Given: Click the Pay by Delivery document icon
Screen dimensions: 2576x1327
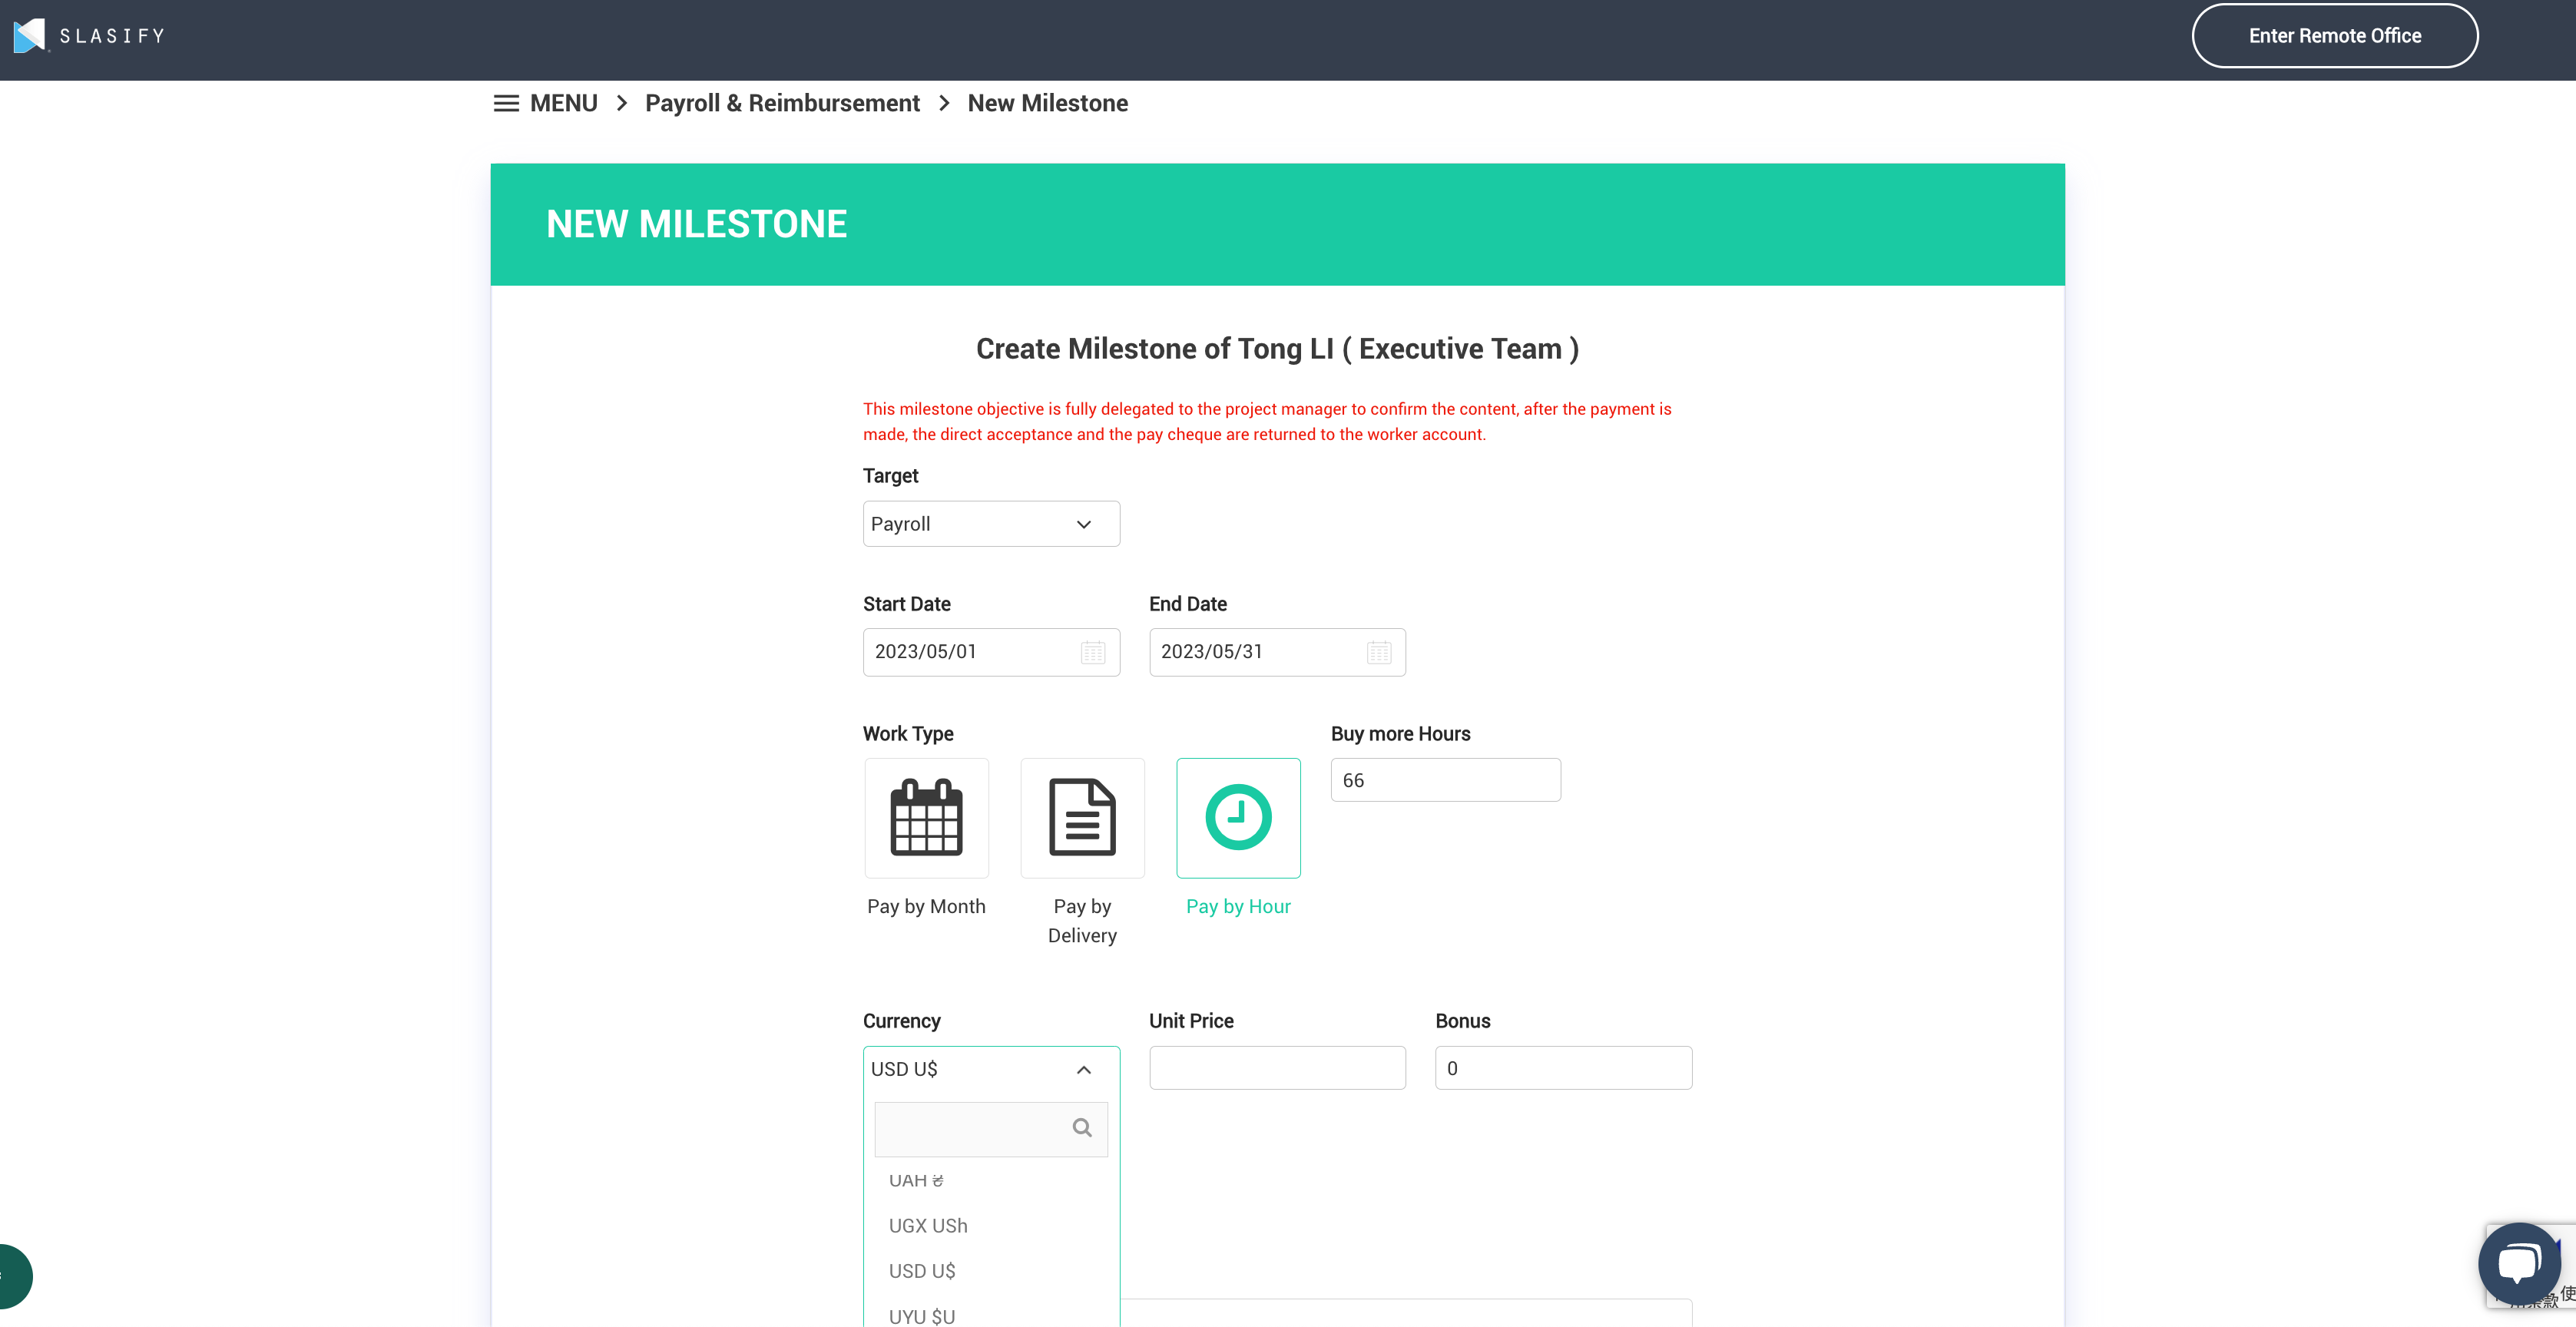Looking at the screenshot, I should point(1082,817).
